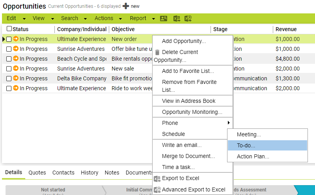The image size is (315, 195).
Task: Switch to the History tab
Action: pos(89,173)
